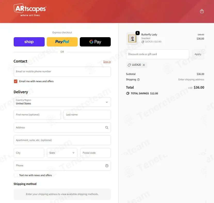214x203 pixels.
Task: Expand the State dropdown
Action: click(x=62, y=153)
